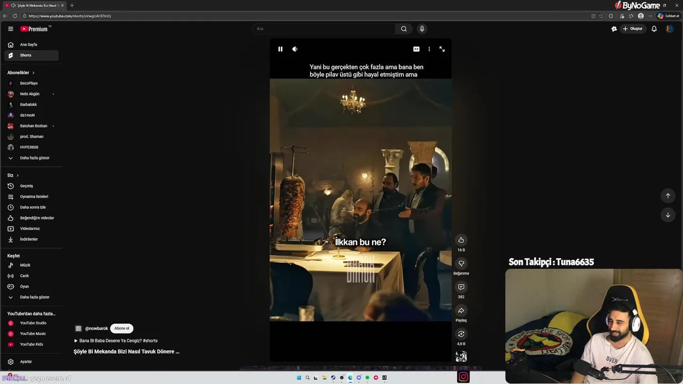
Task: Open the @nowbarok channel name
Action: 97,329
